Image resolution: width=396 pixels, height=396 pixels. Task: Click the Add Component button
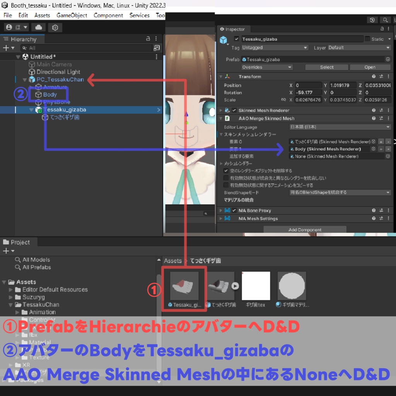[x=305, y=230]
